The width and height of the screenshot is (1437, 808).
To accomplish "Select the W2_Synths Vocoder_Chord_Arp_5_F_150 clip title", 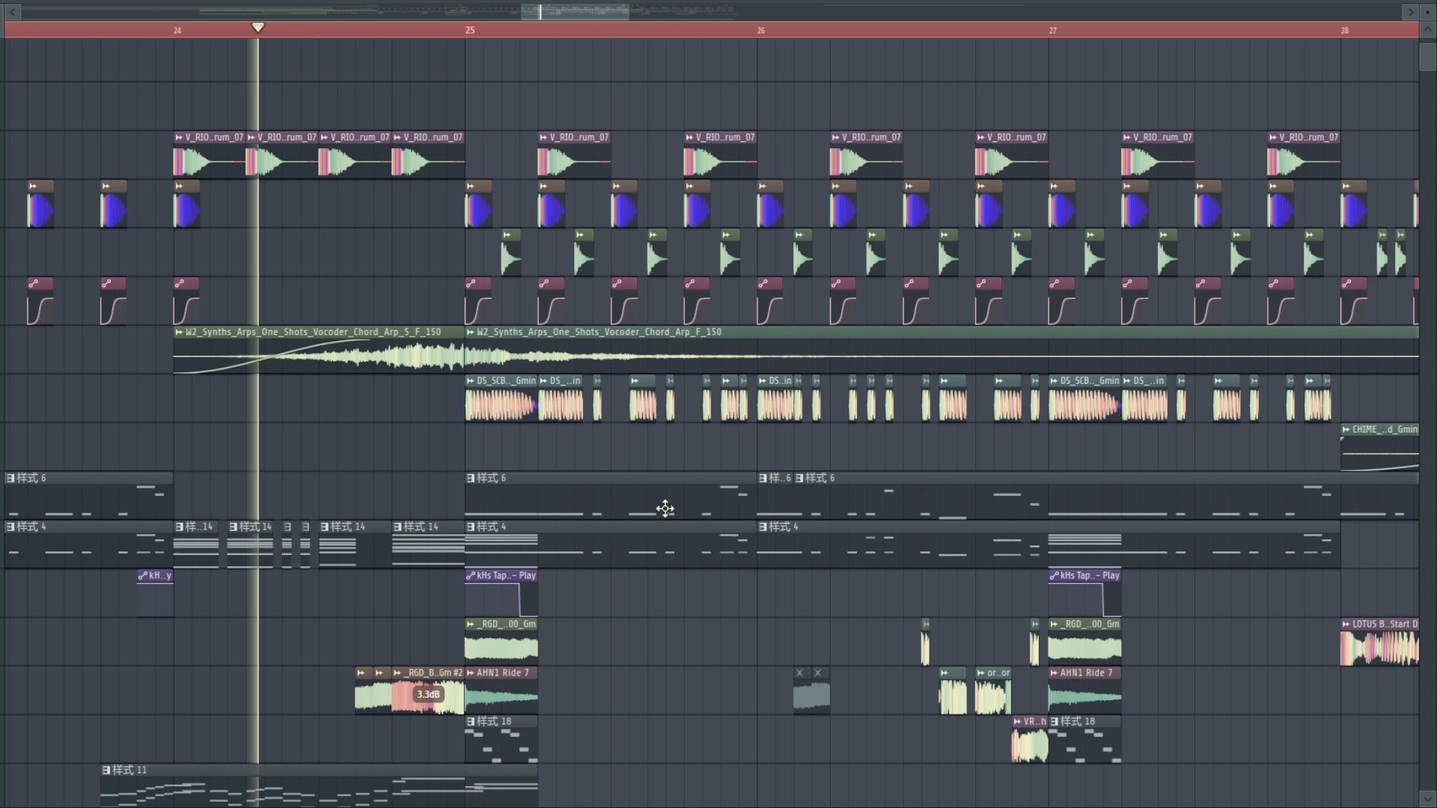I will click(313, 332).
